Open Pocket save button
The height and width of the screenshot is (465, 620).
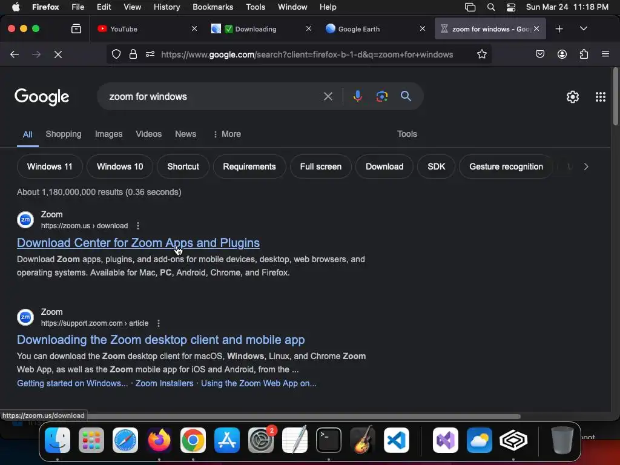(x=539, y=54)
